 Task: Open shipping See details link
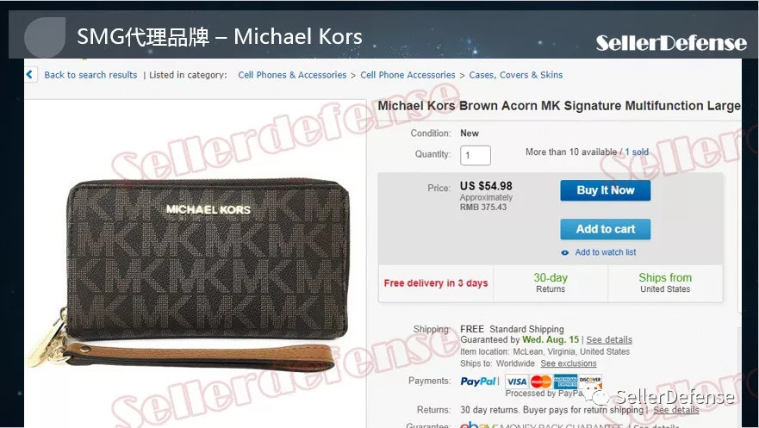point(609,339)
